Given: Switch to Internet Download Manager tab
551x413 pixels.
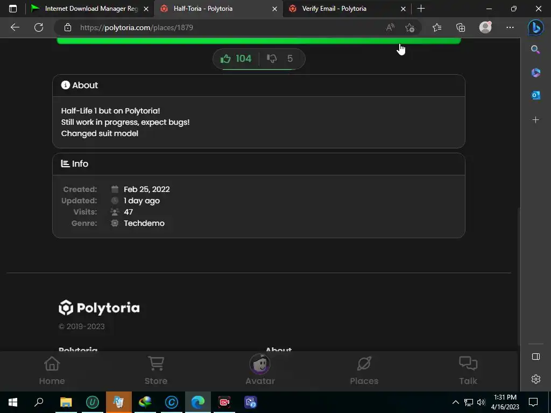Looking at the screenshot, I should pos(84,9).
